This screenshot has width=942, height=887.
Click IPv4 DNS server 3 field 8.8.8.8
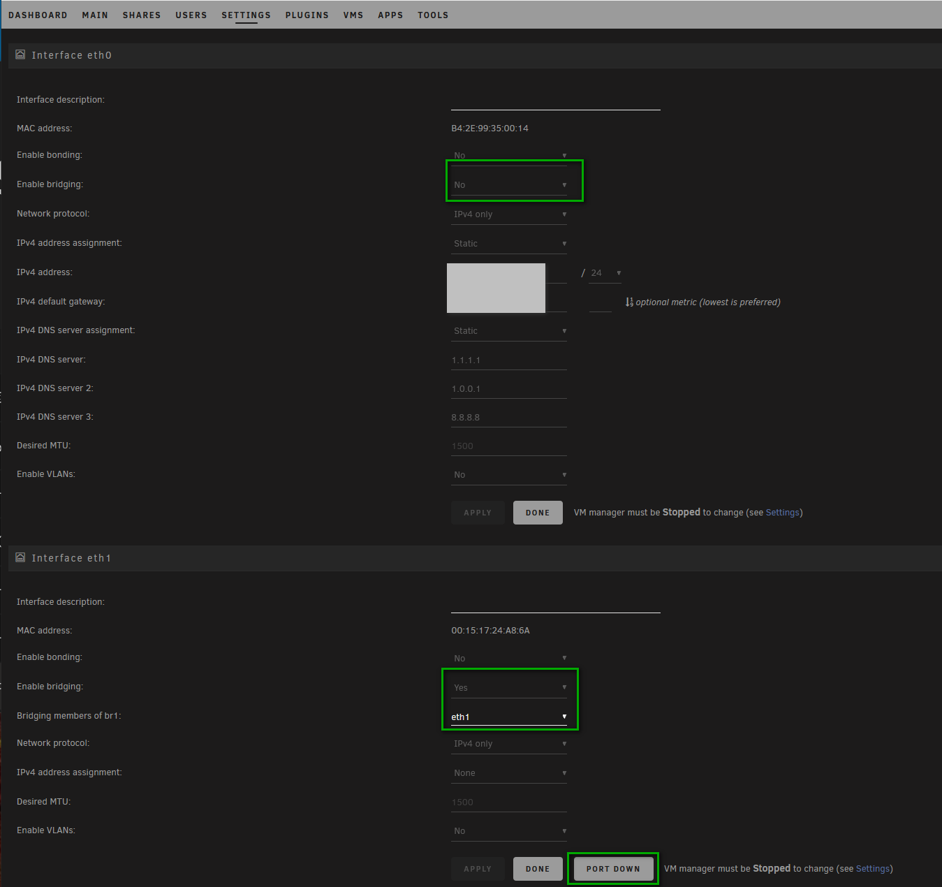point(509,418)
